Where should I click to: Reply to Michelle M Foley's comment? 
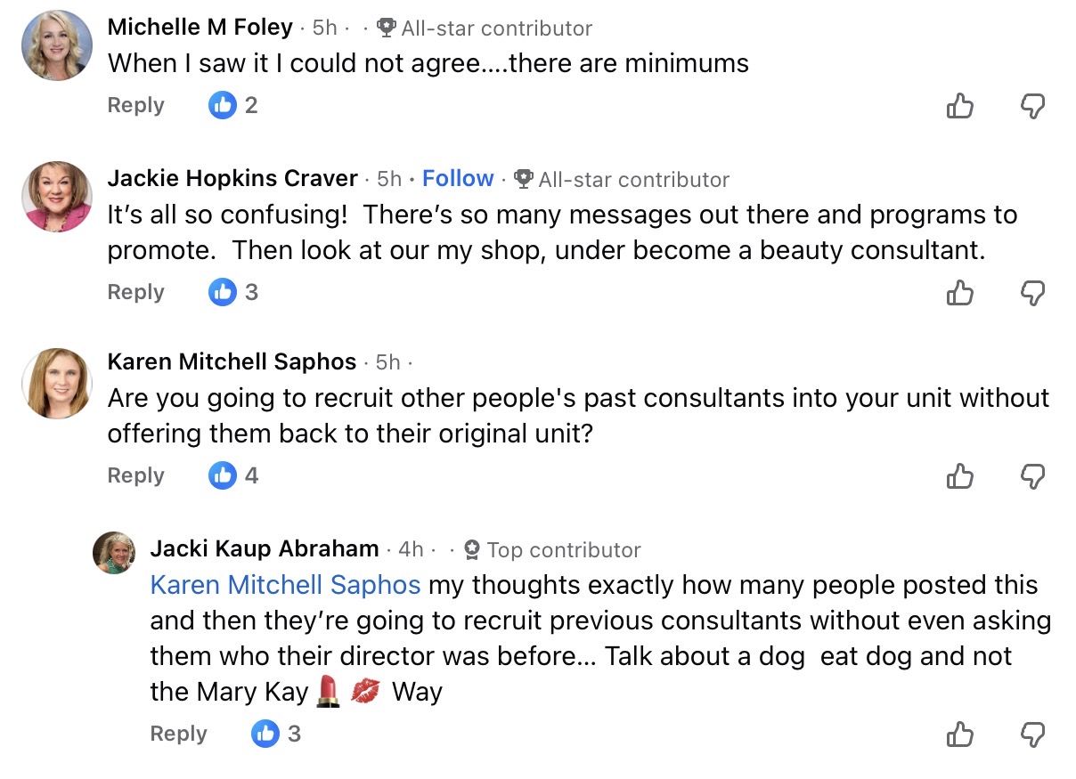tap(135, 105)
